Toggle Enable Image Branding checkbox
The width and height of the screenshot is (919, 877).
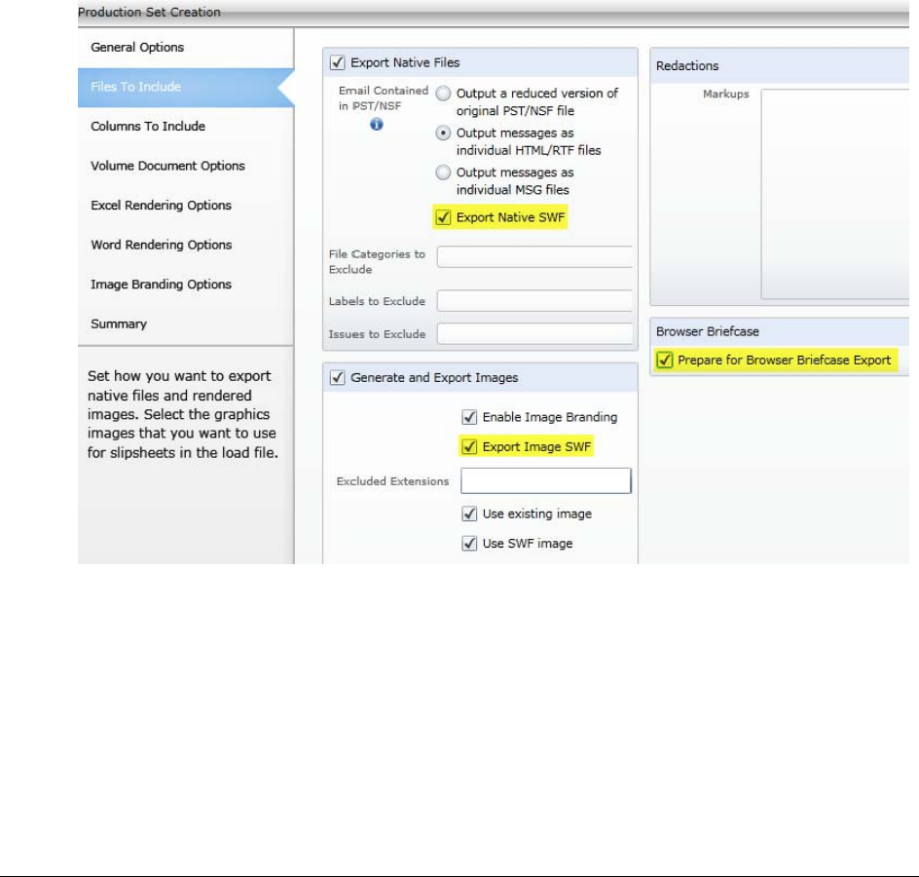469,417
